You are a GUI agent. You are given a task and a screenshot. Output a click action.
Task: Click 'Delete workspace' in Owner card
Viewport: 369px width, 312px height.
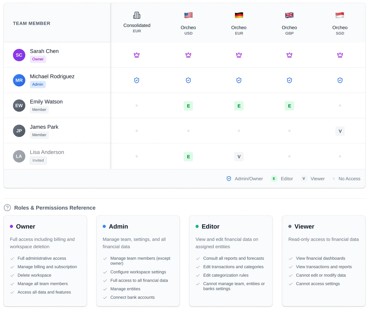point(34,275)
